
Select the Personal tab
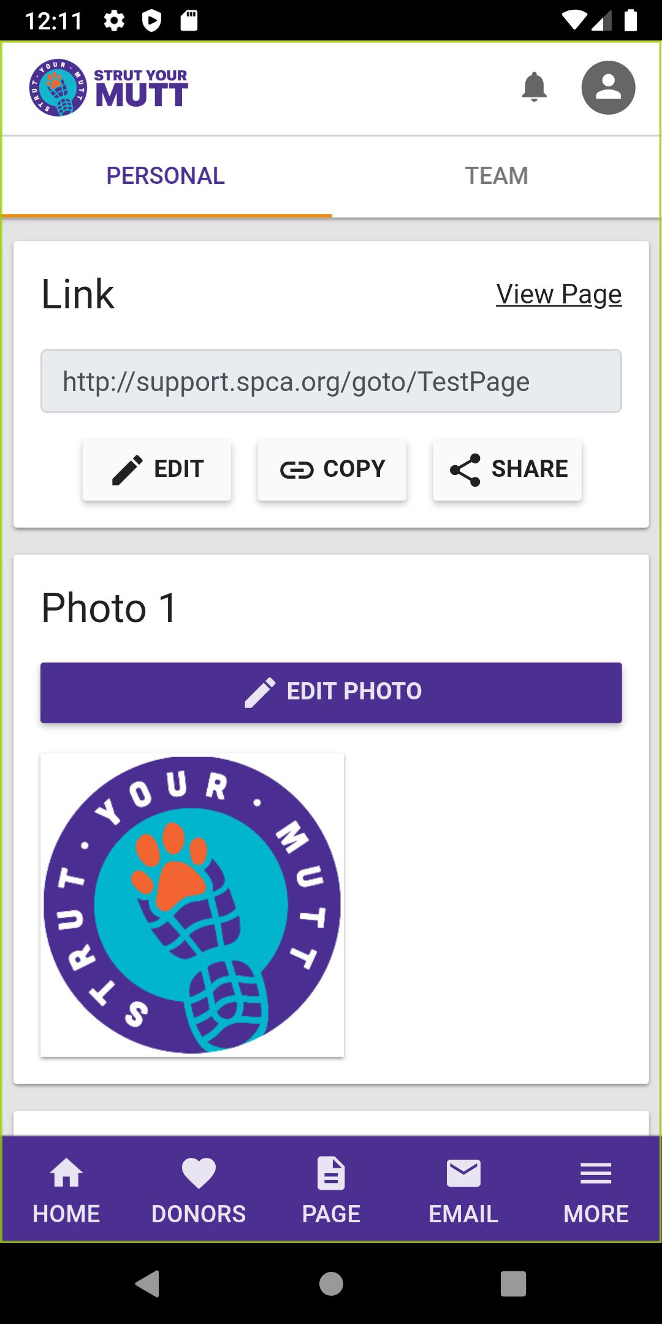pos(165,176)
